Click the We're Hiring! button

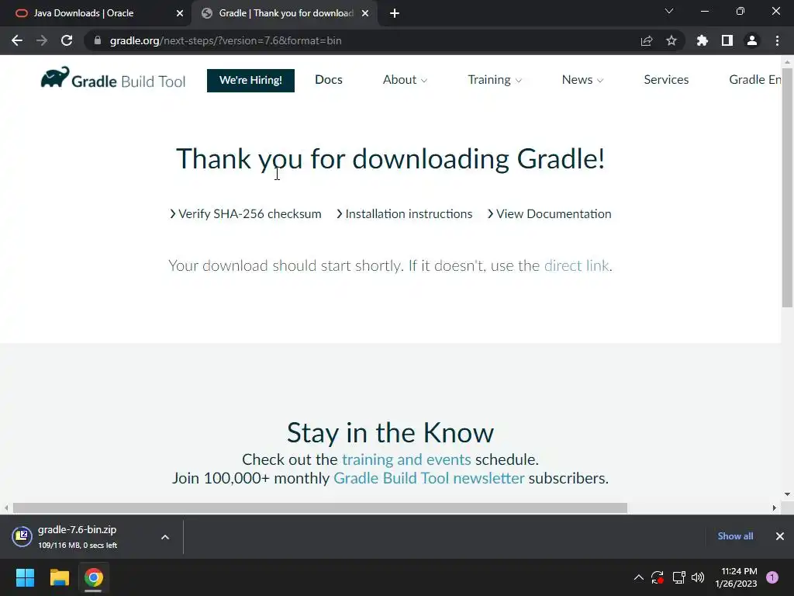(x=250, y=81)
